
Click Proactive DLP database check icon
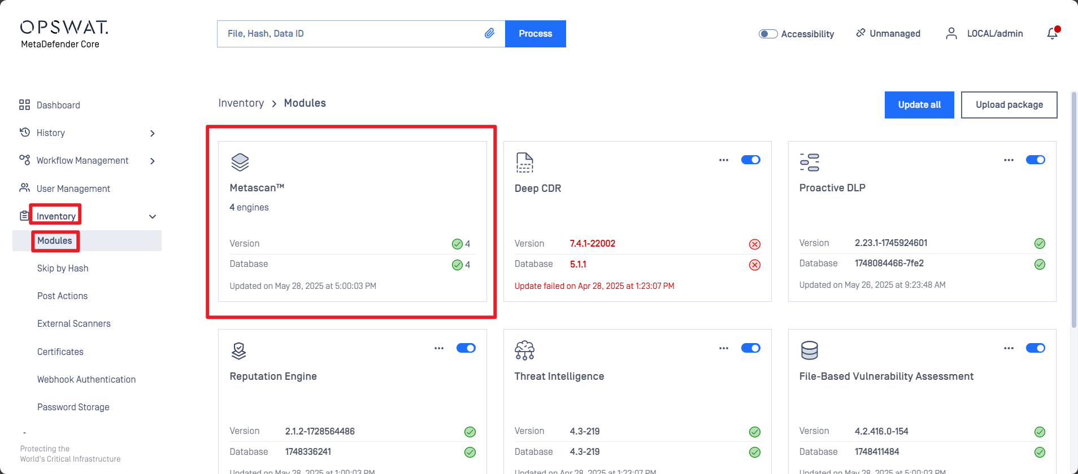tap(1040, 264)
